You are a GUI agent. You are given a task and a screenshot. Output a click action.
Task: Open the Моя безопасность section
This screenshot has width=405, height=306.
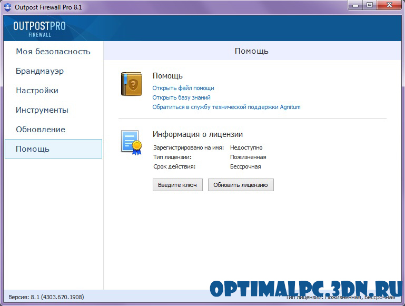coord(53,52)
